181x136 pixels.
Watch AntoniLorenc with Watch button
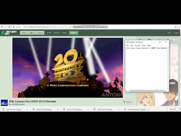128,102
